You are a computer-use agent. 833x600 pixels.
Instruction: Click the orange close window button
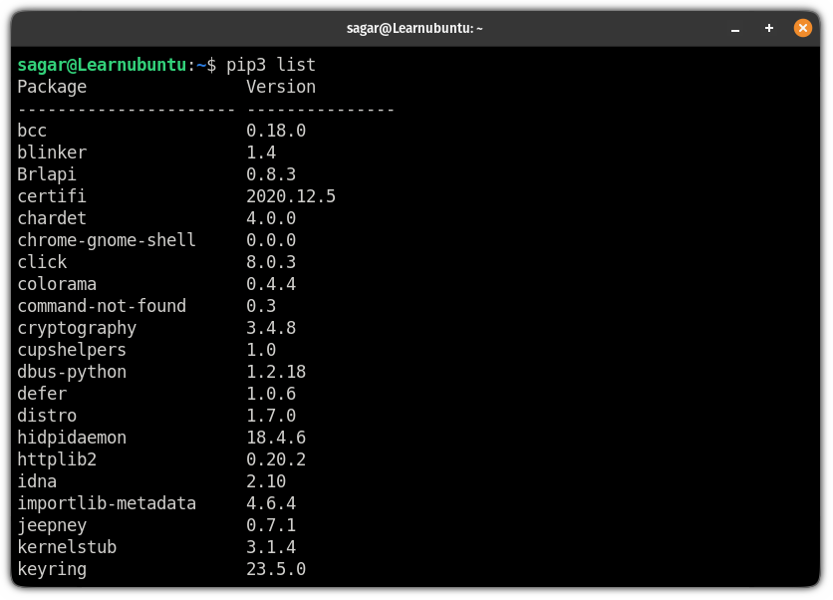click(x=802, y=28)
